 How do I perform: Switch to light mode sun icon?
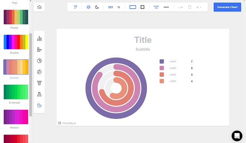pos(88,7)
